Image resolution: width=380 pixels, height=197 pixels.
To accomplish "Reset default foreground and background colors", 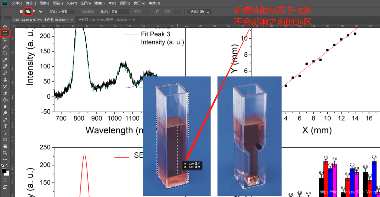I will click(3, 165).
